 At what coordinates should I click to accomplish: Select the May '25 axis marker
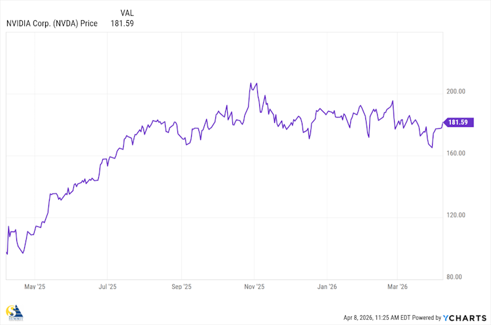click(34, 286)
